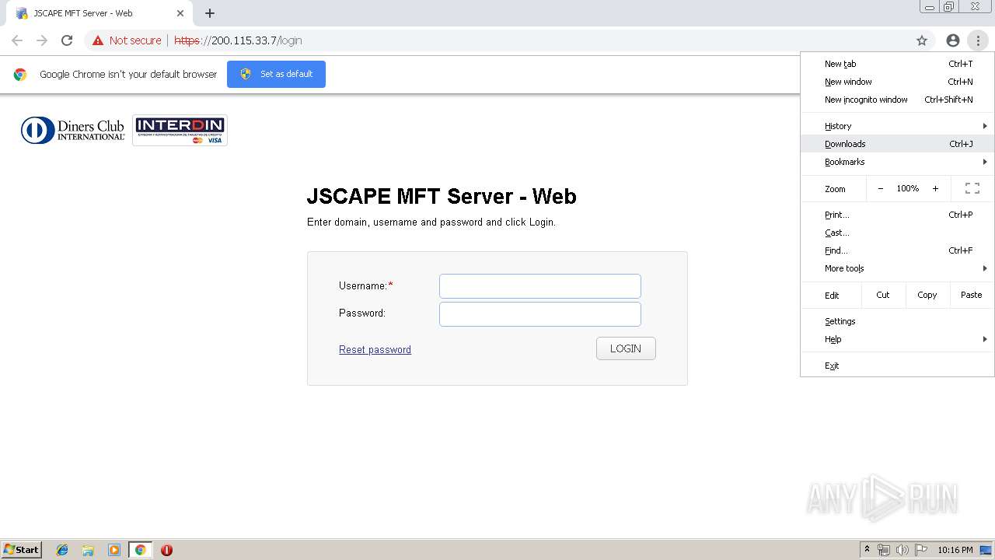
Task: Open Internet Explorer from the taskbar
Action: (x=62, y=550)
